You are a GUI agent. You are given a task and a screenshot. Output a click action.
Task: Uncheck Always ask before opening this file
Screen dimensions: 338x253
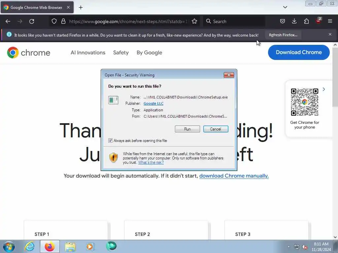point(110,140)
